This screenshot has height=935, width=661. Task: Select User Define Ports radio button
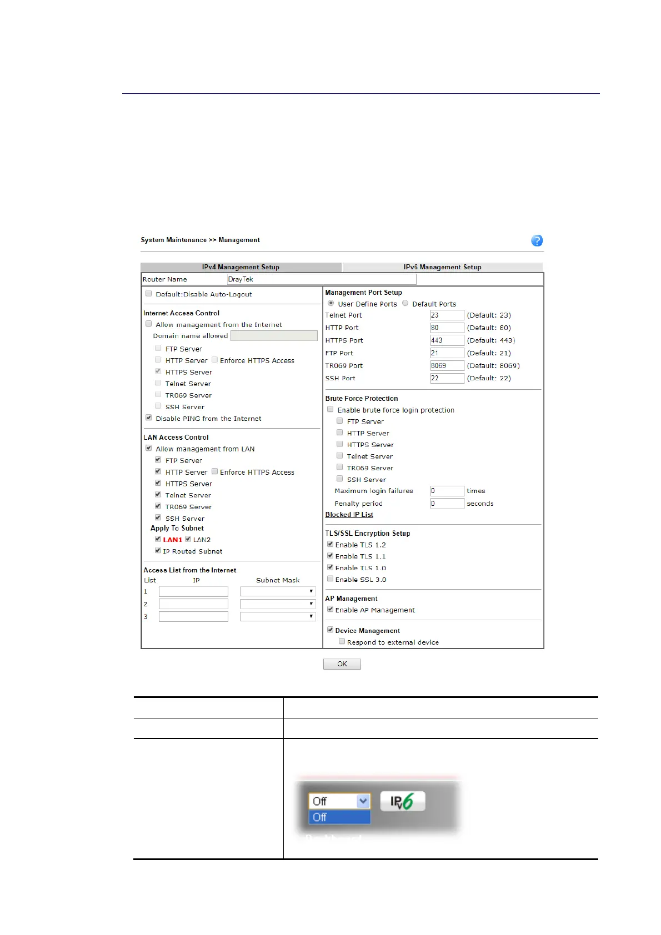click(330, 303)
